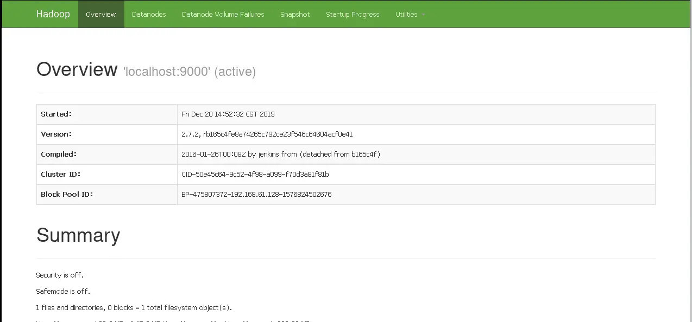Open the Datanode Volume Failures tab
Image resolution: width=692 pixels, height=322 pixels.
[223, 14]
